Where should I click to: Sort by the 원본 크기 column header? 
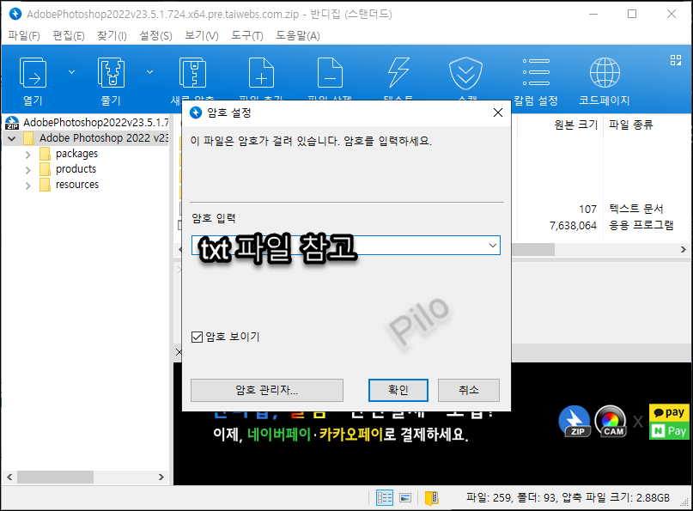pyautogui.click(x=576, y=125)
